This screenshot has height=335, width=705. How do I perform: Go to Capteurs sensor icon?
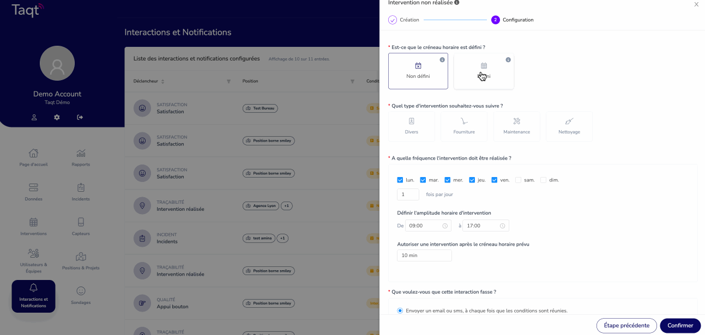(81, 222)
